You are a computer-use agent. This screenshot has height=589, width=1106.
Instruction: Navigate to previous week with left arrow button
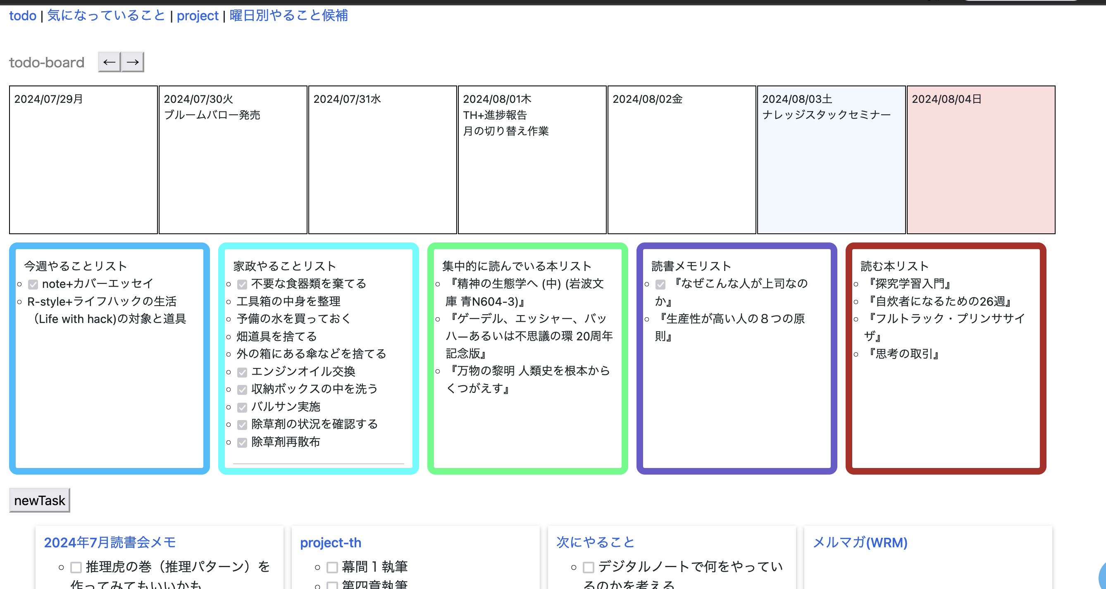pos(110,62)
